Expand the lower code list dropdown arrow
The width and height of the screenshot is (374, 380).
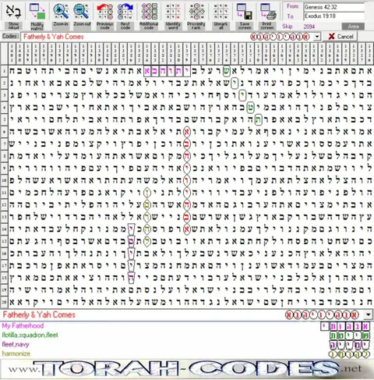(x=368, y=314)
